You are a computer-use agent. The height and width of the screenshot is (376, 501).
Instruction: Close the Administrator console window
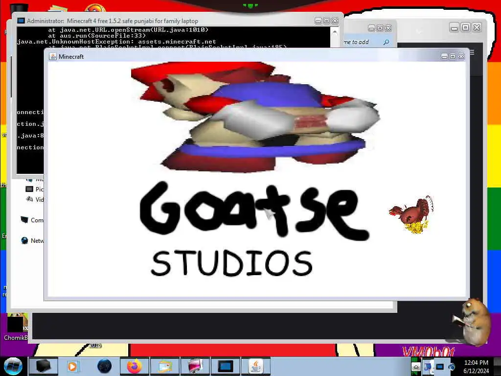(335, 21)
